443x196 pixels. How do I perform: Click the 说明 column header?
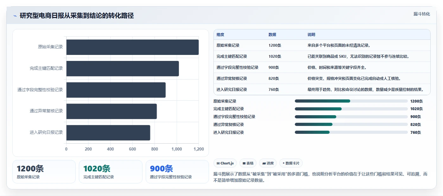click(311, 35)
